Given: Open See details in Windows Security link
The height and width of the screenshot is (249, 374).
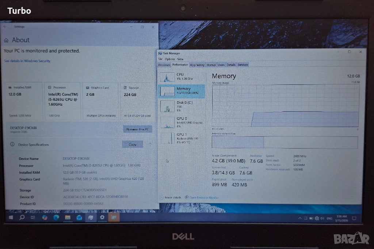Looking at the screenshot, I should pyautogui.click(x=27, y=61).
